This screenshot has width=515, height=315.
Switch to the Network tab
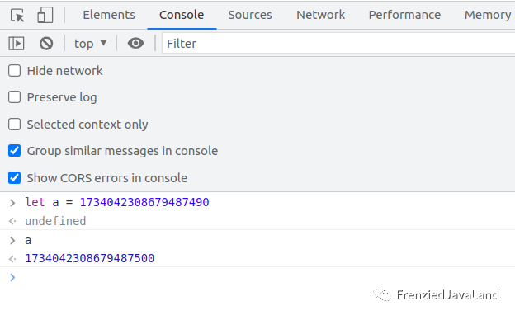(320, 15)
